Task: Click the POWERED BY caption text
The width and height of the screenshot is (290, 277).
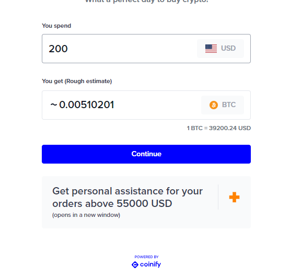Action: [146, 257]
